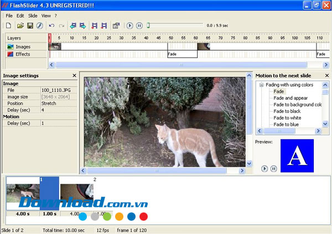Pause the slideshow from the main toolbar
Screen dimensions: 332x234
click(x=139, y=25)
